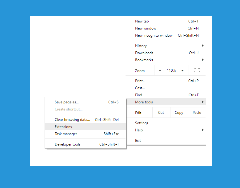Expand the More tools submenu
The width and height of the screenshot is (240, 188).
166,102
